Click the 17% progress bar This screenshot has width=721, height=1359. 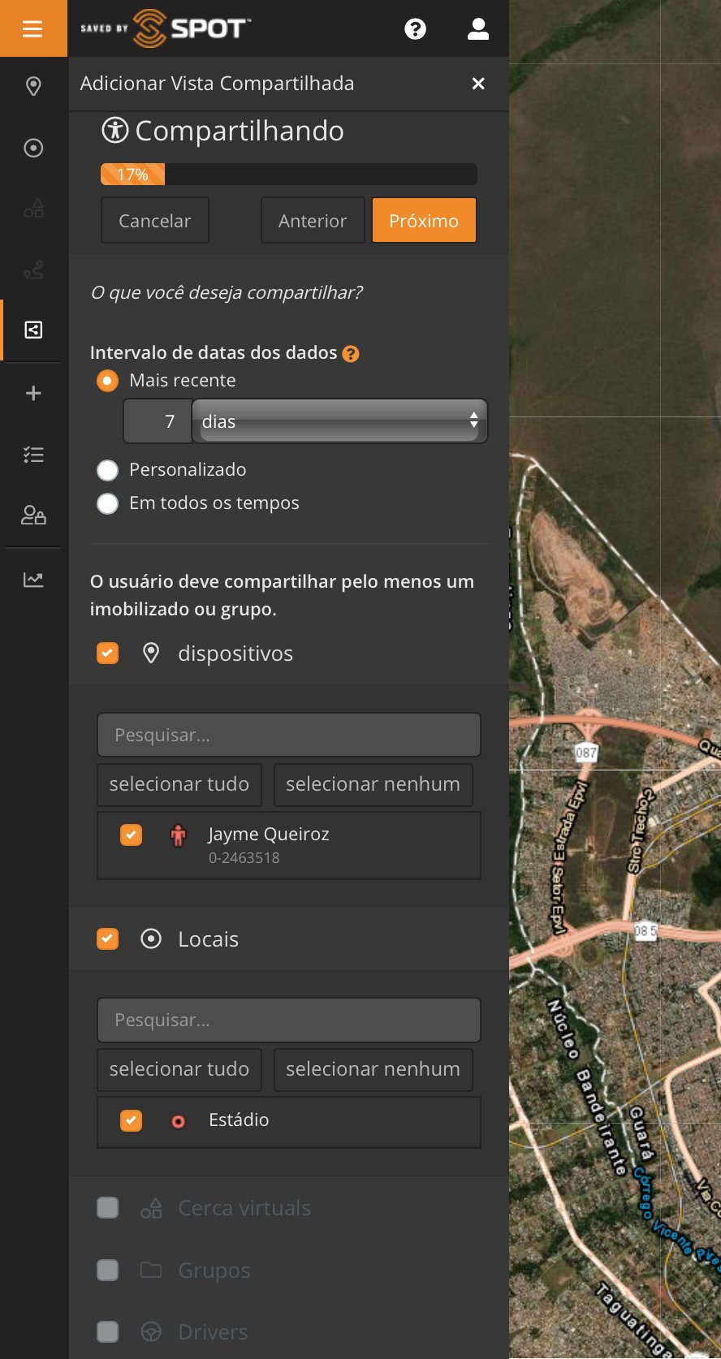click(x=288, y=175)
